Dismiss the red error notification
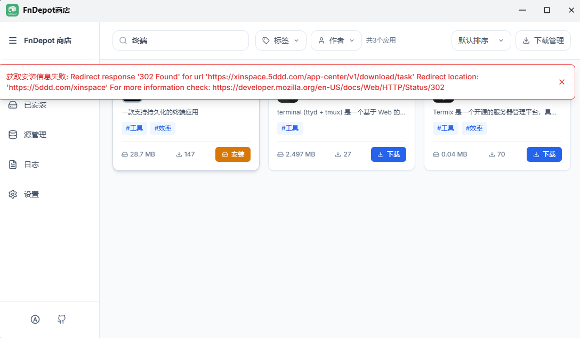The width and height of the screenshot is (580, 338). pos(562,82)
